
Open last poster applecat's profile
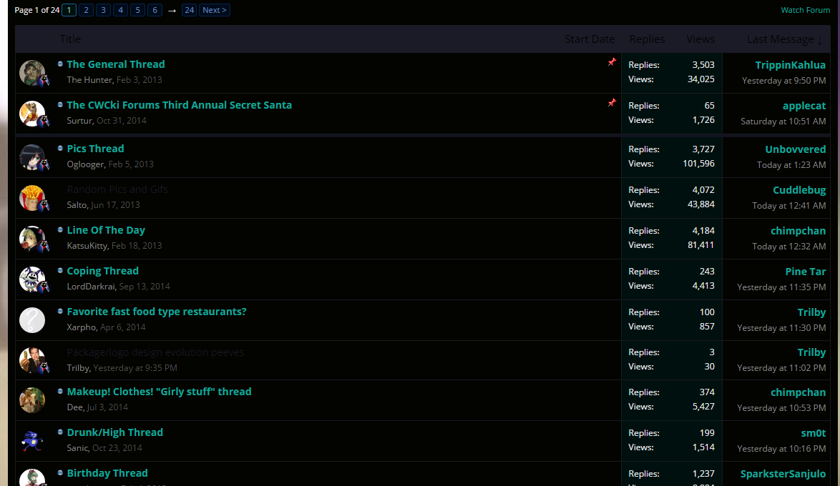[804, 106]
